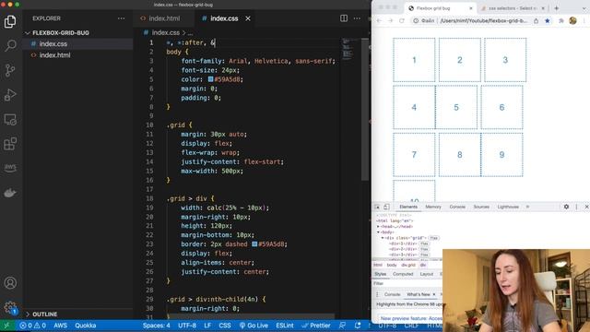Open the browser Extensions puzzle icon
590x332 pixels.
[x=561, y=20]
